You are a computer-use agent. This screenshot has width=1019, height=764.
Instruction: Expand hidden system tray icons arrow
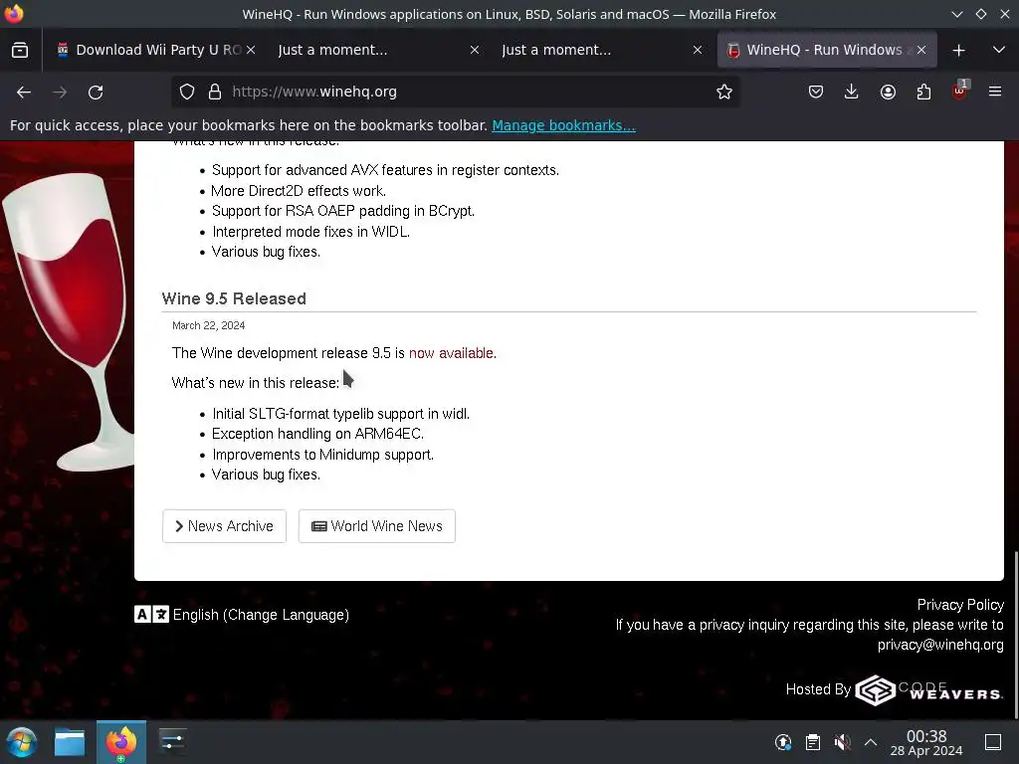871,742
